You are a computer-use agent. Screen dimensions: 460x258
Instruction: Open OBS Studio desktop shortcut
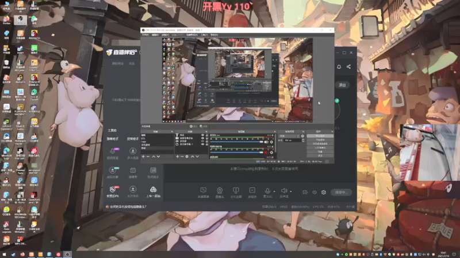tap(20, 20)
